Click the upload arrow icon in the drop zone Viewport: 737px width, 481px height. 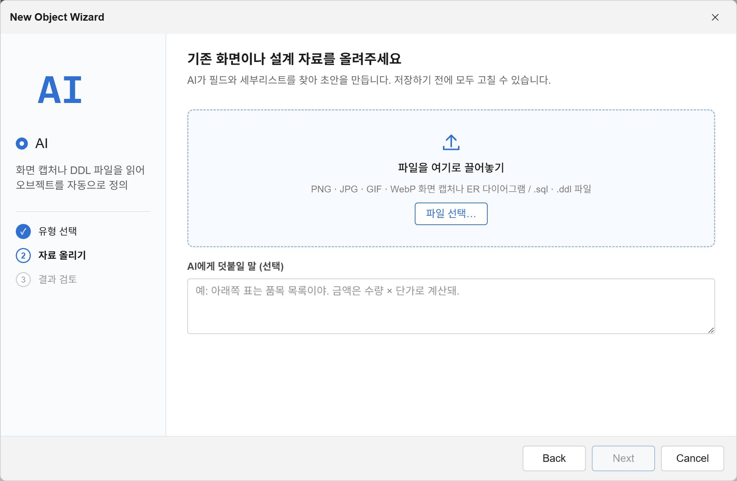pos(451,142)
